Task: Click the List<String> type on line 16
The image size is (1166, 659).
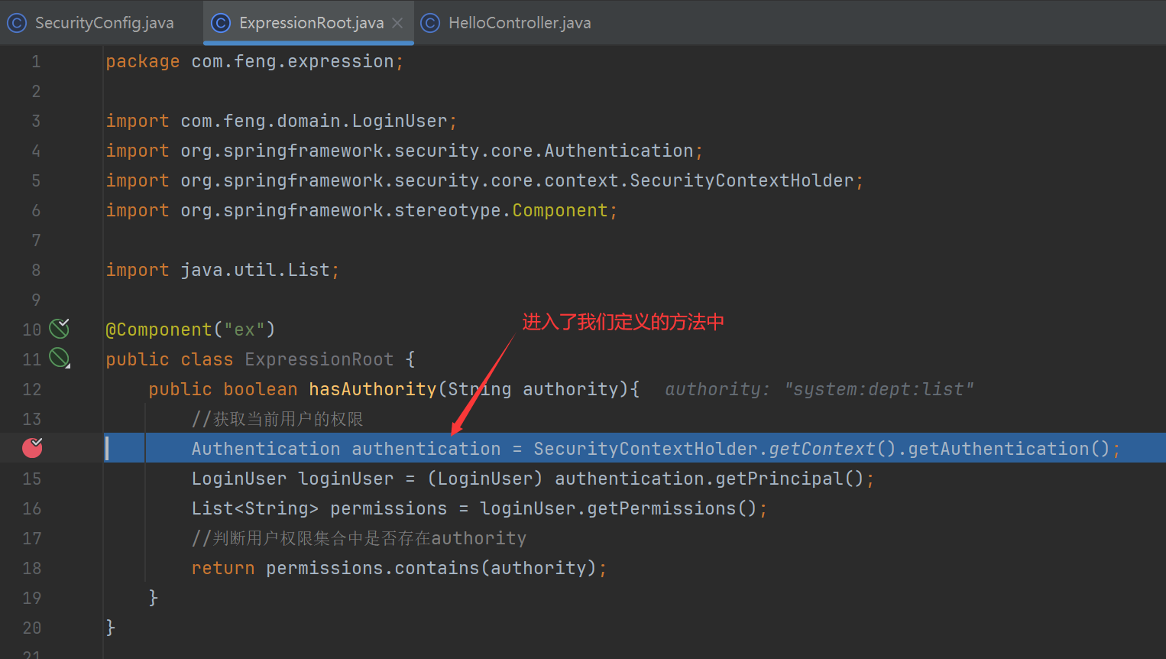Action: tap(255, 508)
